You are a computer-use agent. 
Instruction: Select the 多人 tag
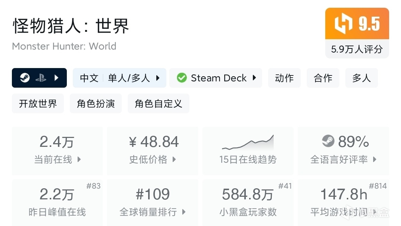(x=361, y=78)
